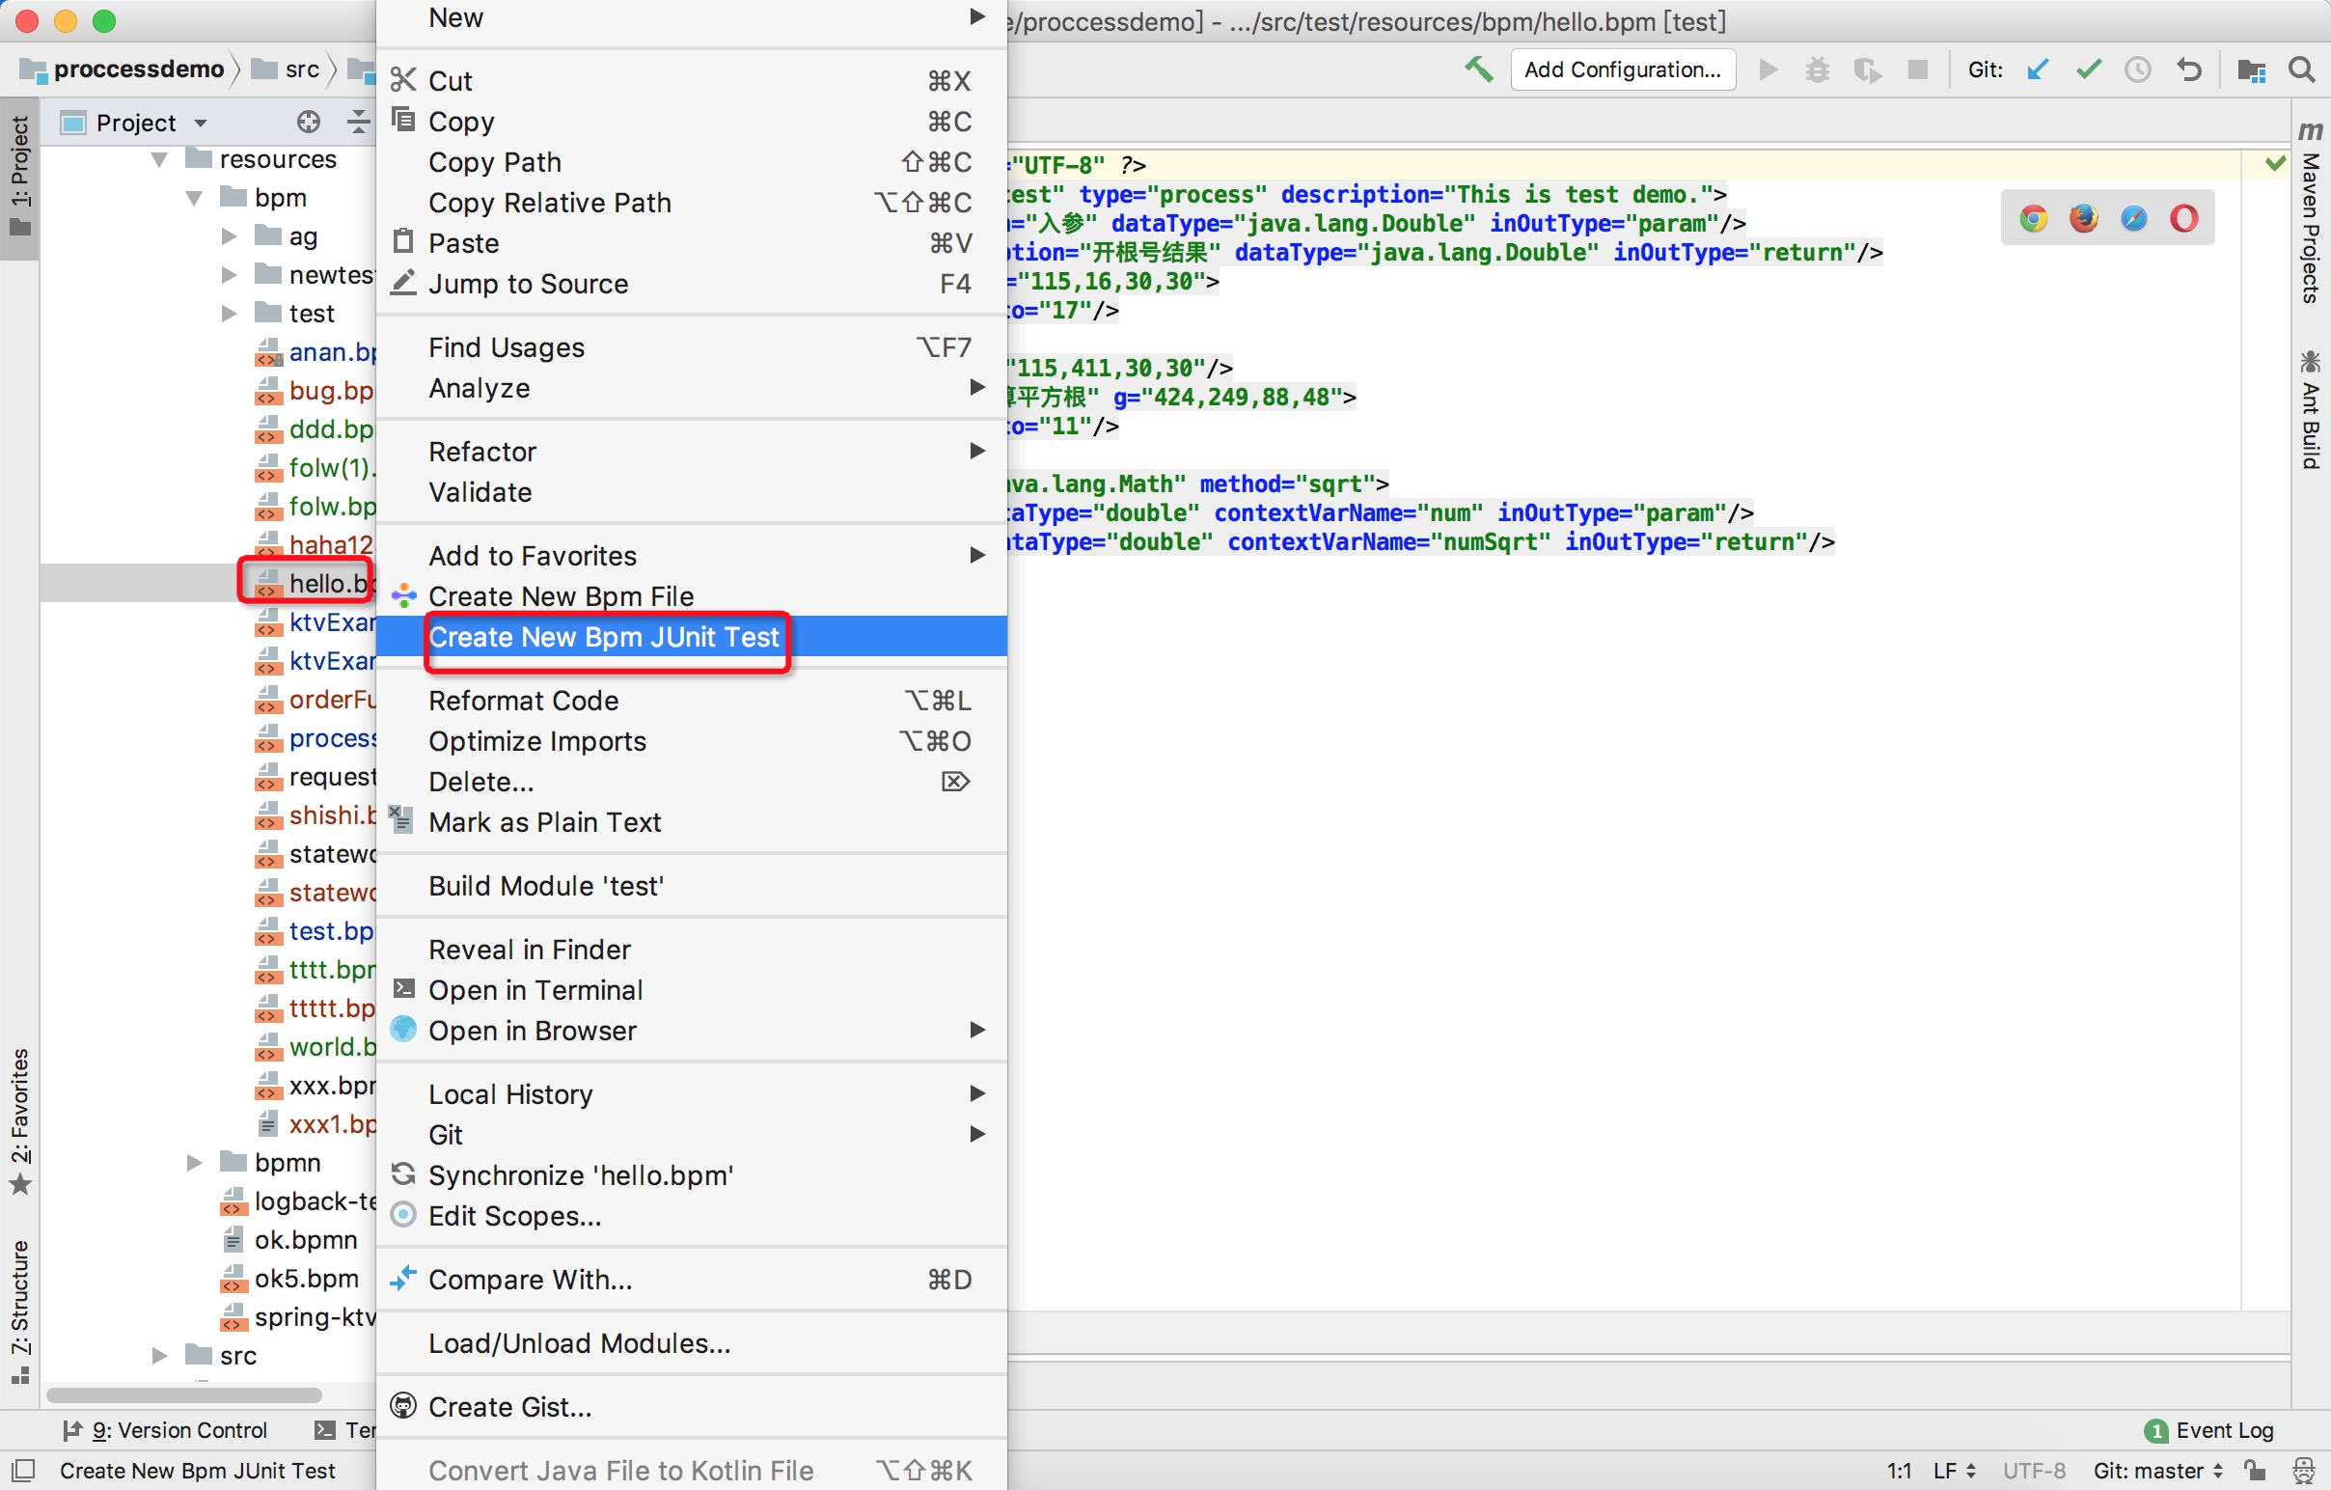Viewport: 2331px width, 1490px height.
Task: Click the Build project hammer icon
Action: point(1478,69)
